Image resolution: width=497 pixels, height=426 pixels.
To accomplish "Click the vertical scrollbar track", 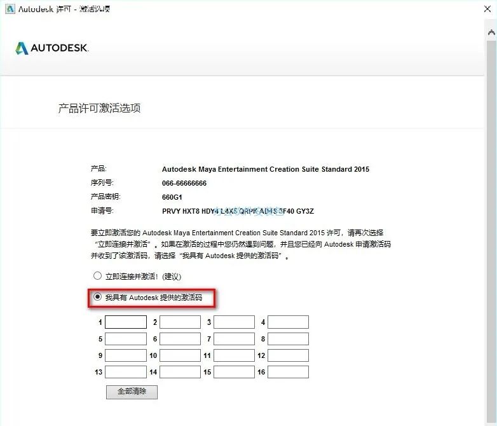I will 492,231.
